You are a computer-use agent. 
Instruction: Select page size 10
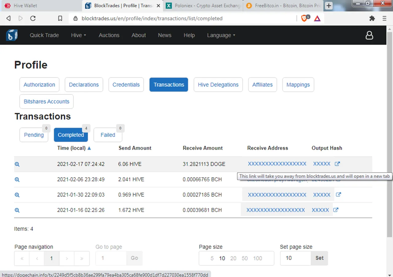tap(222, 258)
